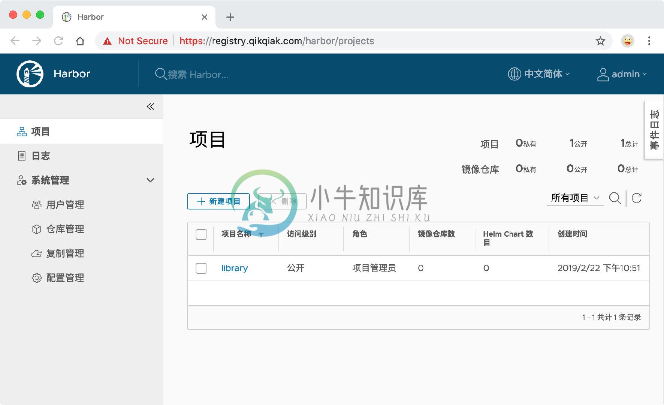Click the 公开 access level cell
The height and width of the screenshot is (405, 664).
click(x=296, y=268)
